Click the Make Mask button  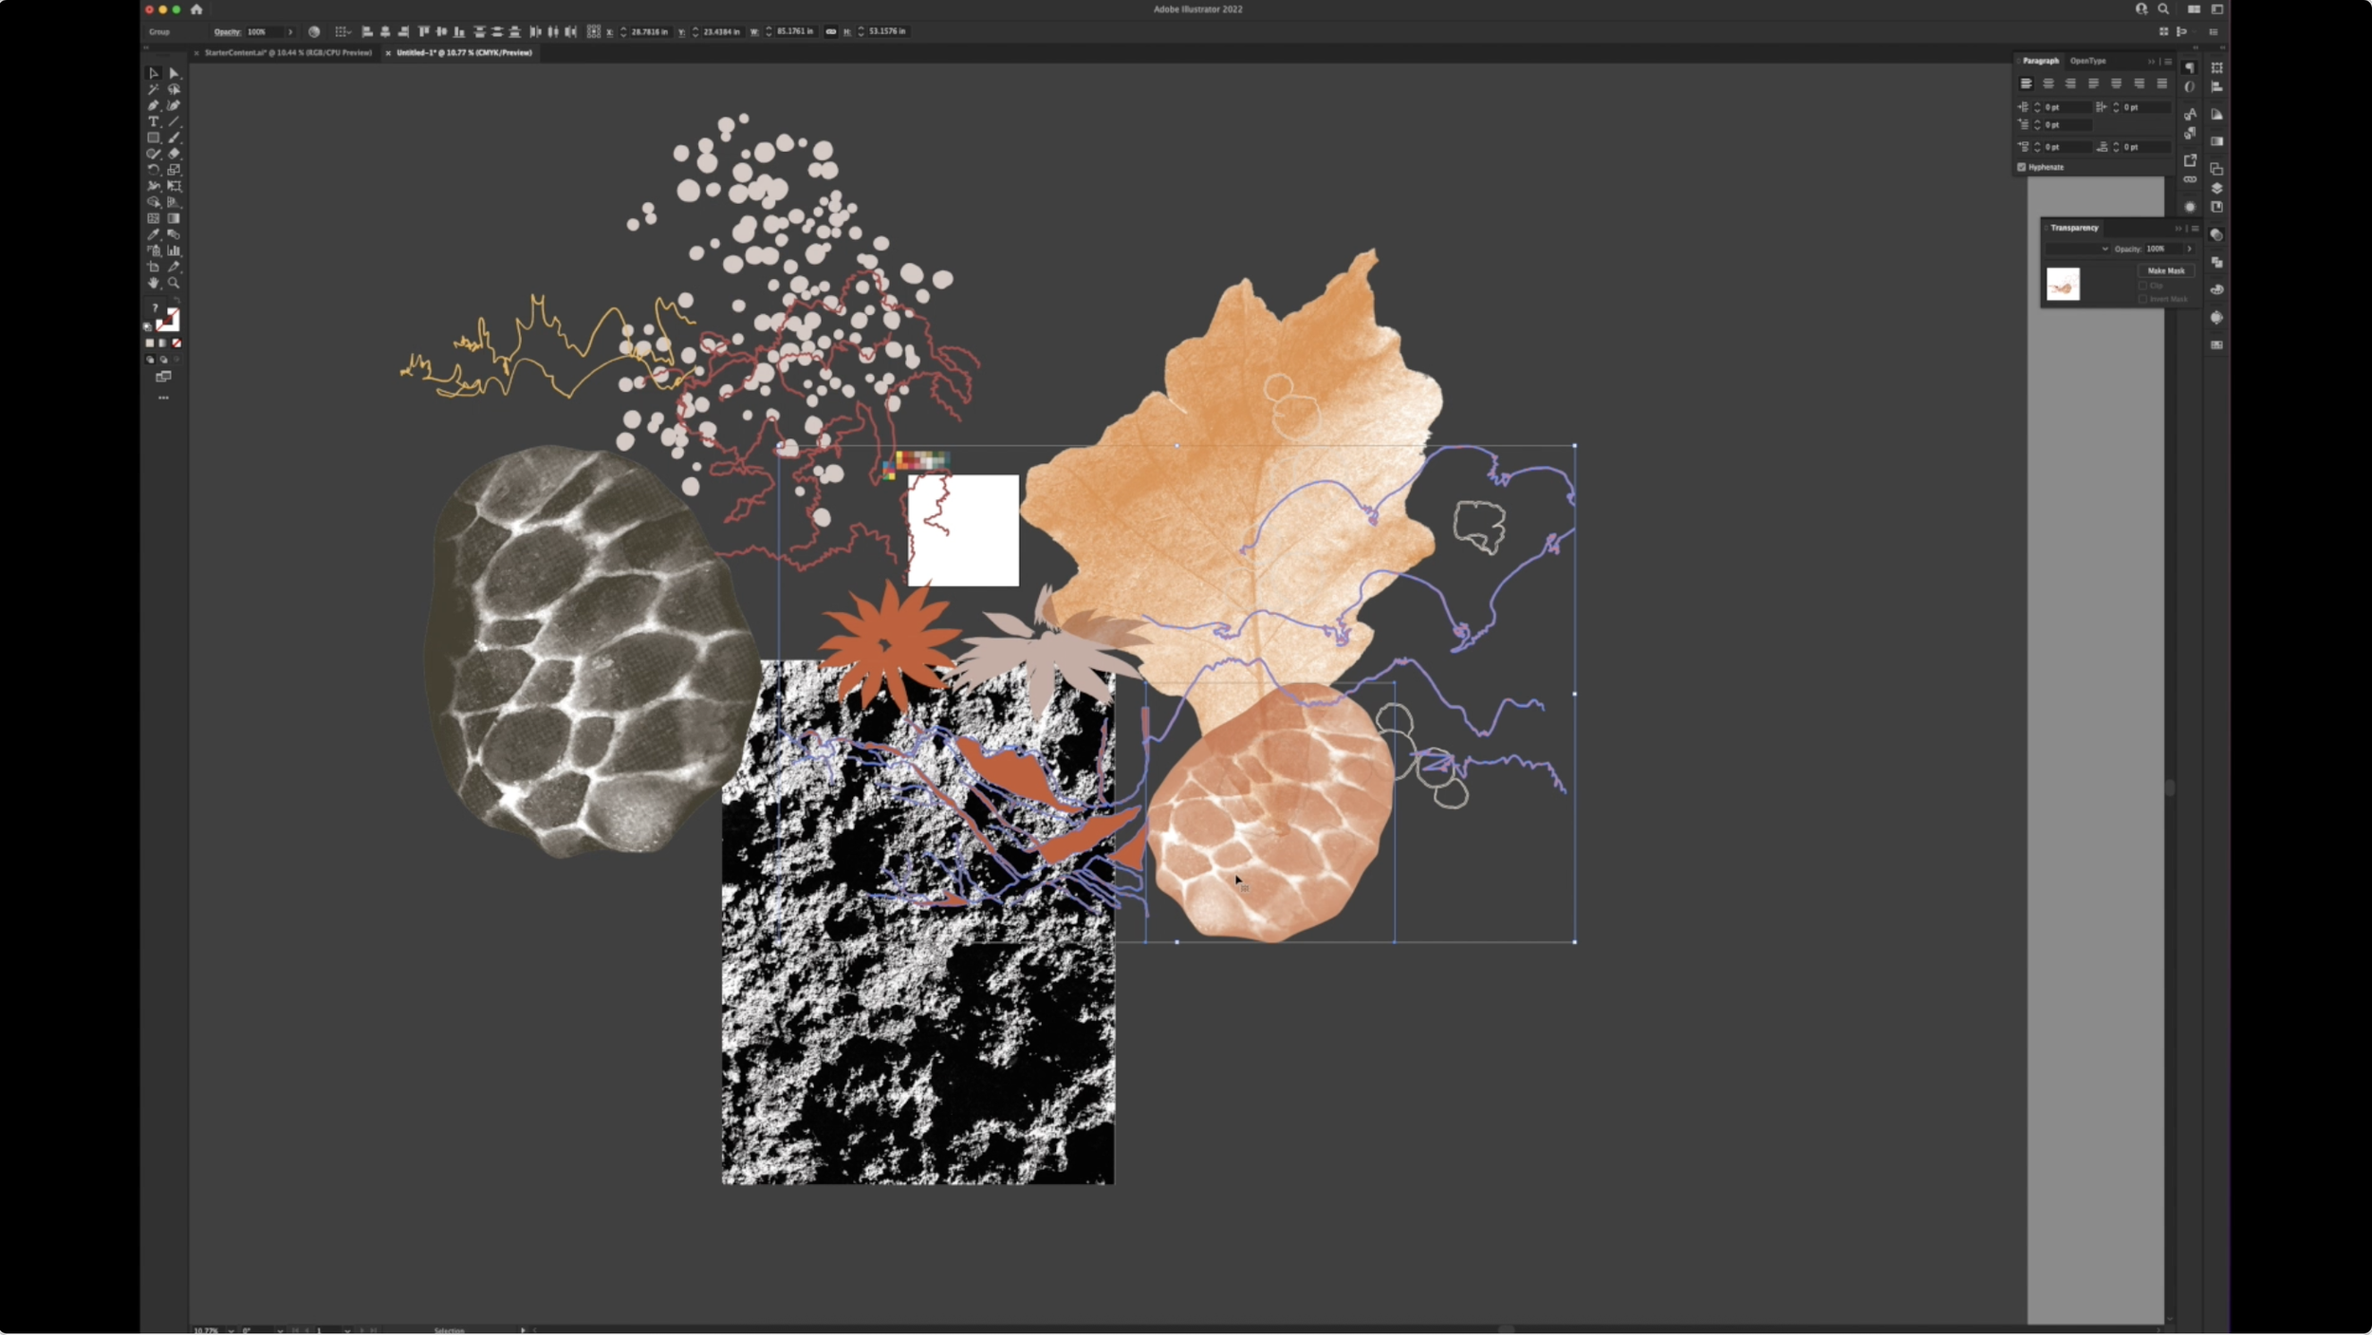point(2166,270)
